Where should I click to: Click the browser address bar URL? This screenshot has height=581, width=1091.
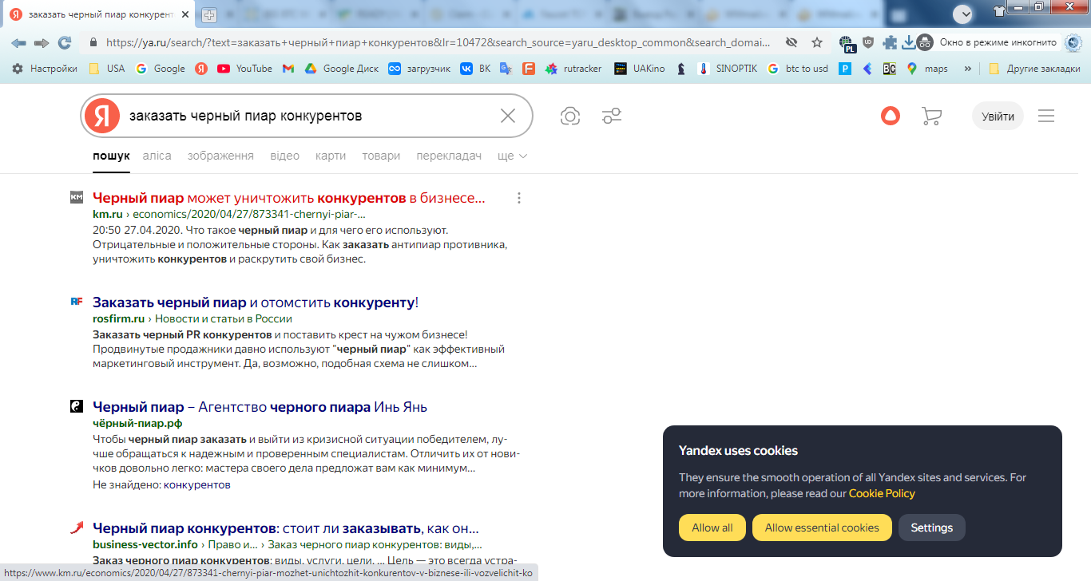click(x=438, y=42)
